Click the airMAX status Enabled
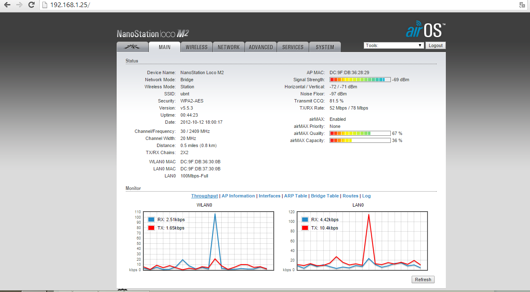This screenshot has width=530, height=292. 338,119
